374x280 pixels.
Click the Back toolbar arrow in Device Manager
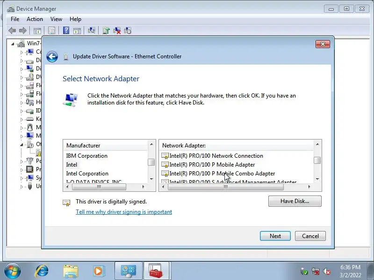click(12, 30)
